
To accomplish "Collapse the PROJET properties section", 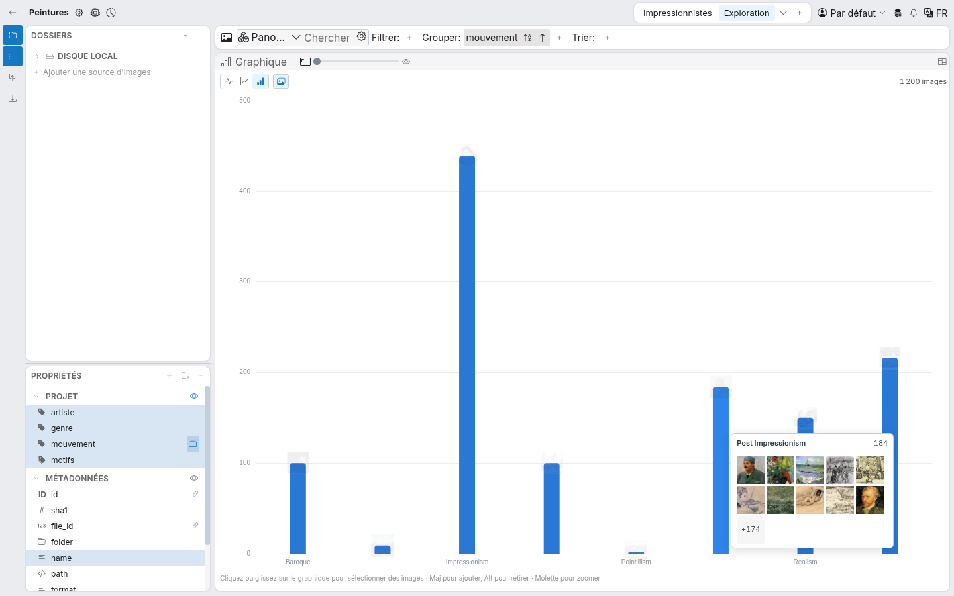I will point(36,396).
